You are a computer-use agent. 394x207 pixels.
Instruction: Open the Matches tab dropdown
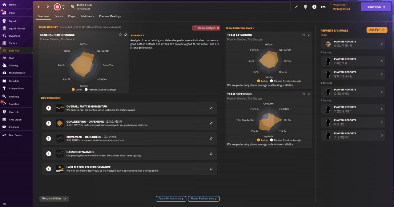[x=88, y=16]
